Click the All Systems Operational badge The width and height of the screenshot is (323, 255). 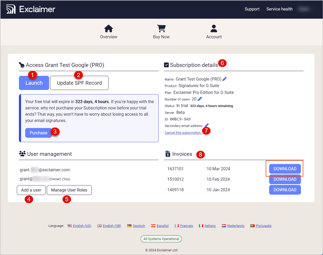point(161,239)
